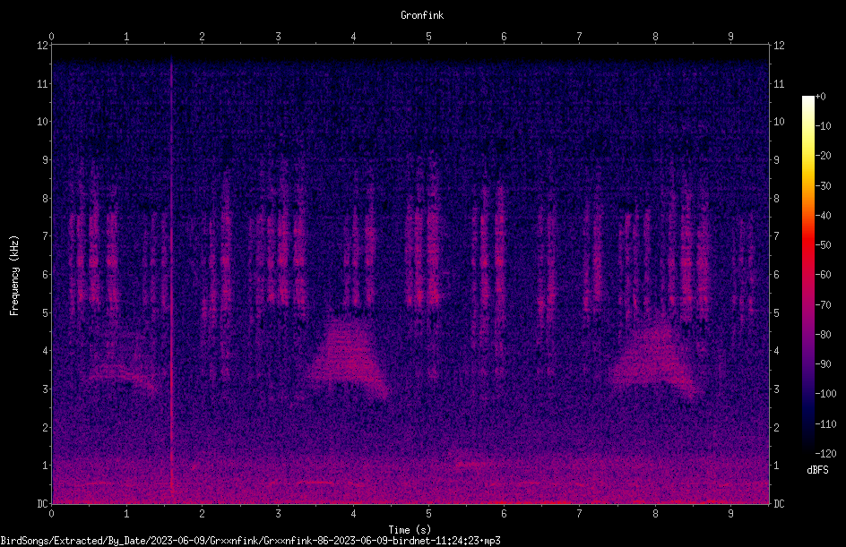Click the 12 tick on the right frequency axis
This screenshot has height=547, width=846.
click(779, 46)
